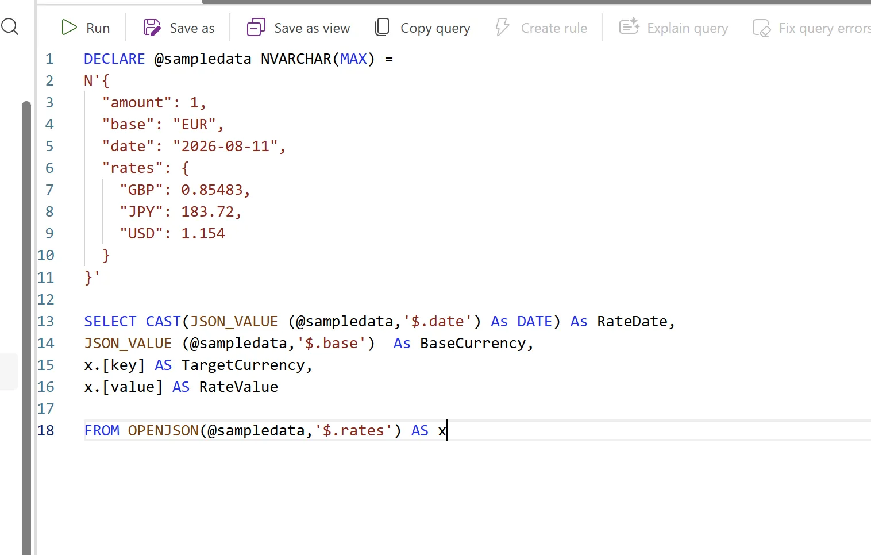Place cursor on the DECLARE keyword
This screenshot has height=555, width=871.
point(114,59)
